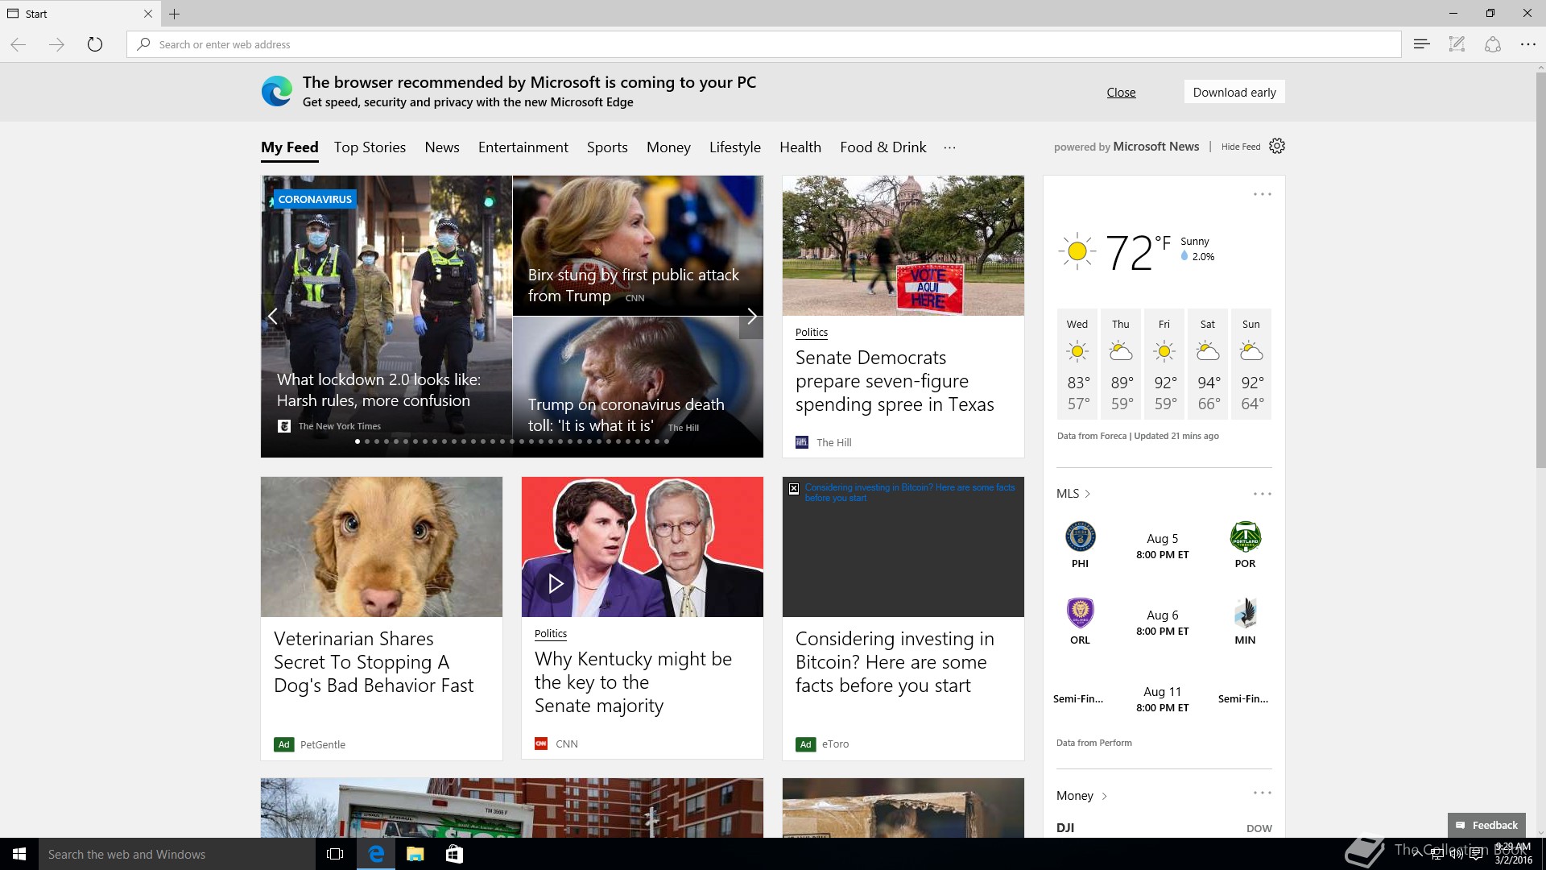Open the weather card options ellipsis
The height and width of the screenshot is (870, 1546).
tap(1262, 194)
